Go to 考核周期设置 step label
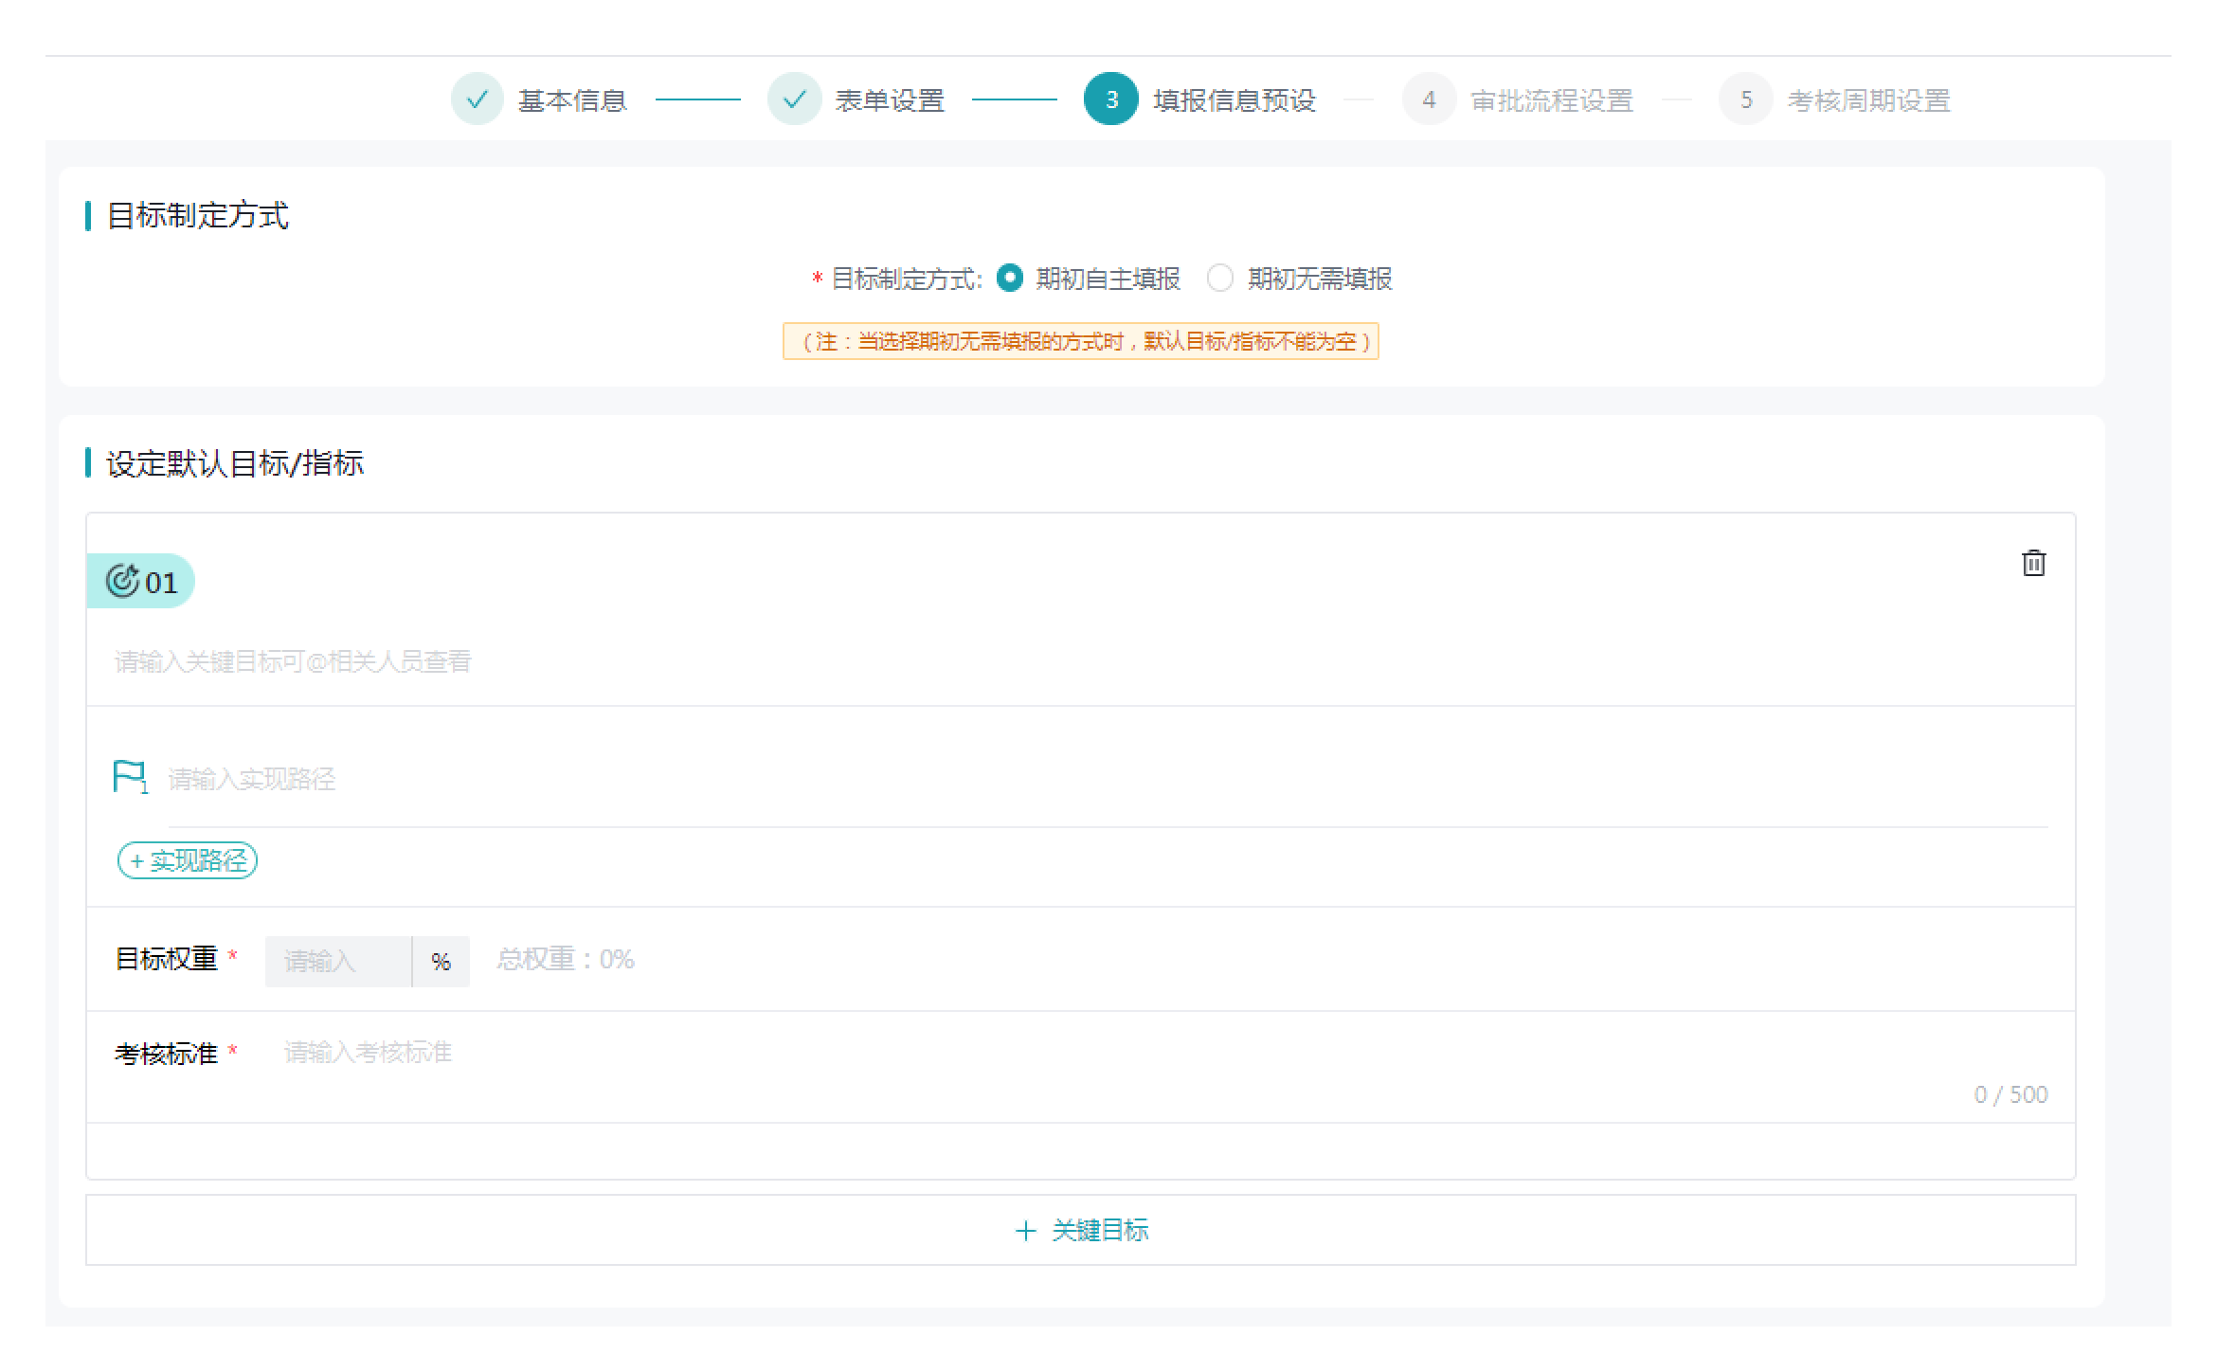 pos(1868,100)
